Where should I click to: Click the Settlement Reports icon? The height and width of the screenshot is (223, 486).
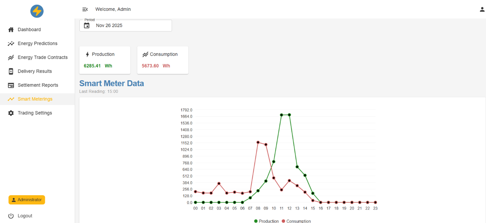[11, 85]
